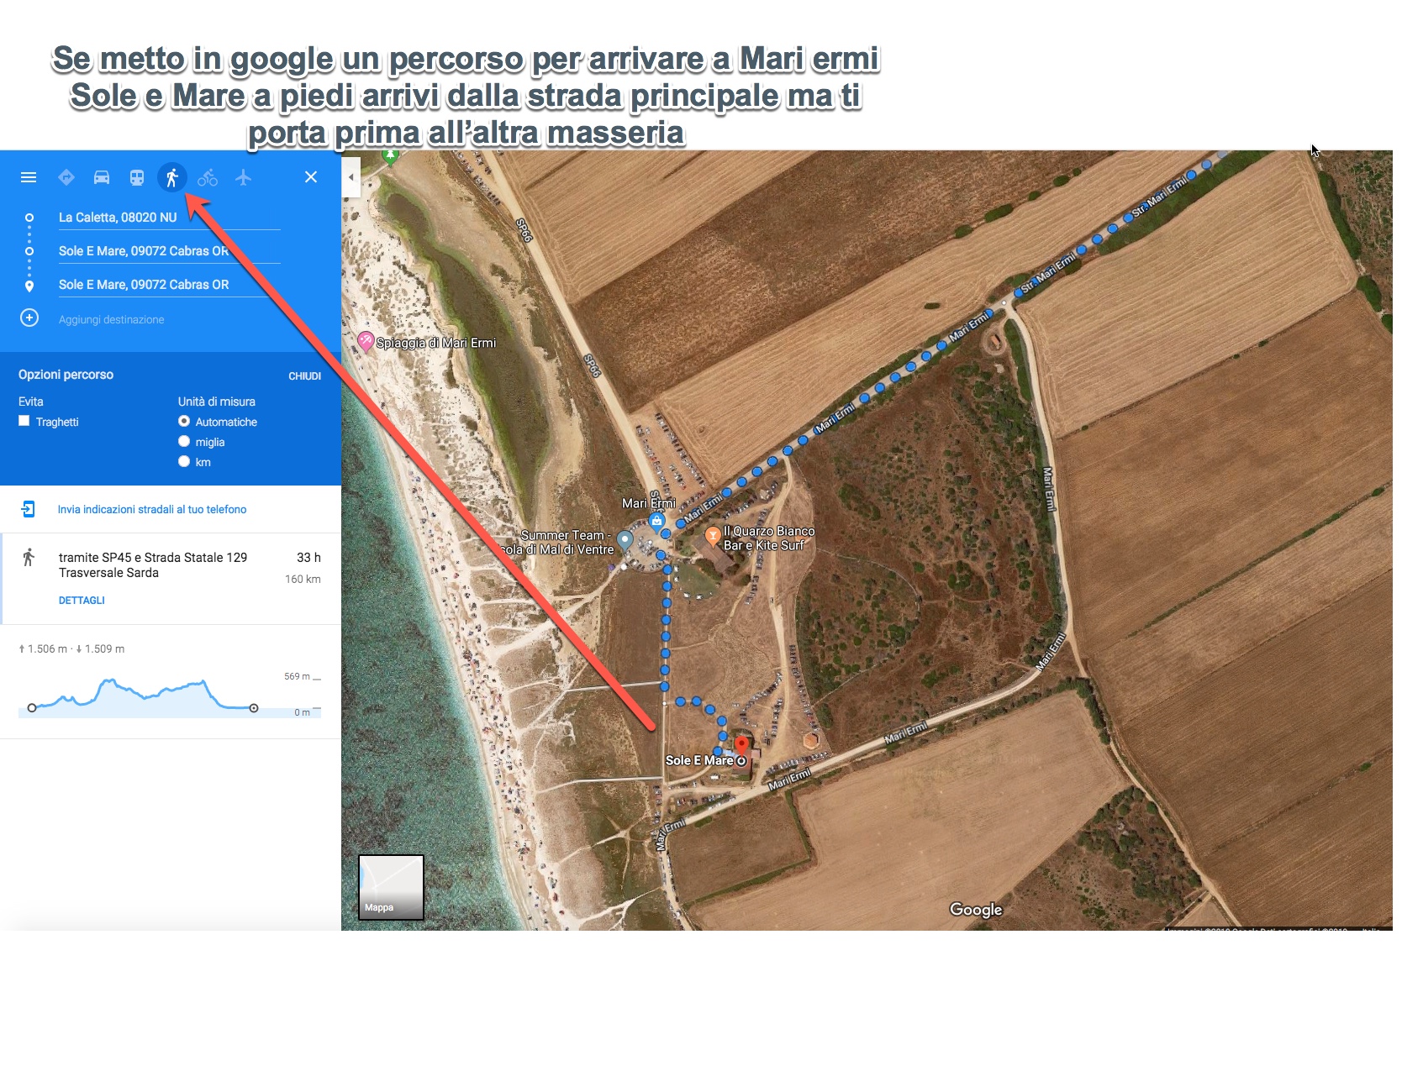The width and height of the screenshot is (1402, 1092).
Task: Select km units radio button
Action: tap(184, 462)
